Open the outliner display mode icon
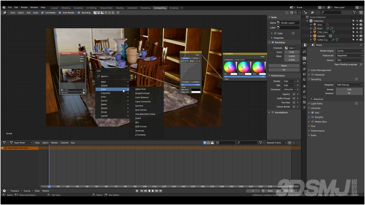This screenshot has width=365, height=205. coord(313,12)
